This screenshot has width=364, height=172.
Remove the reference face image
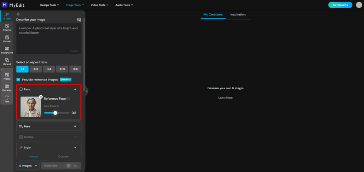(x=41, y=97)
